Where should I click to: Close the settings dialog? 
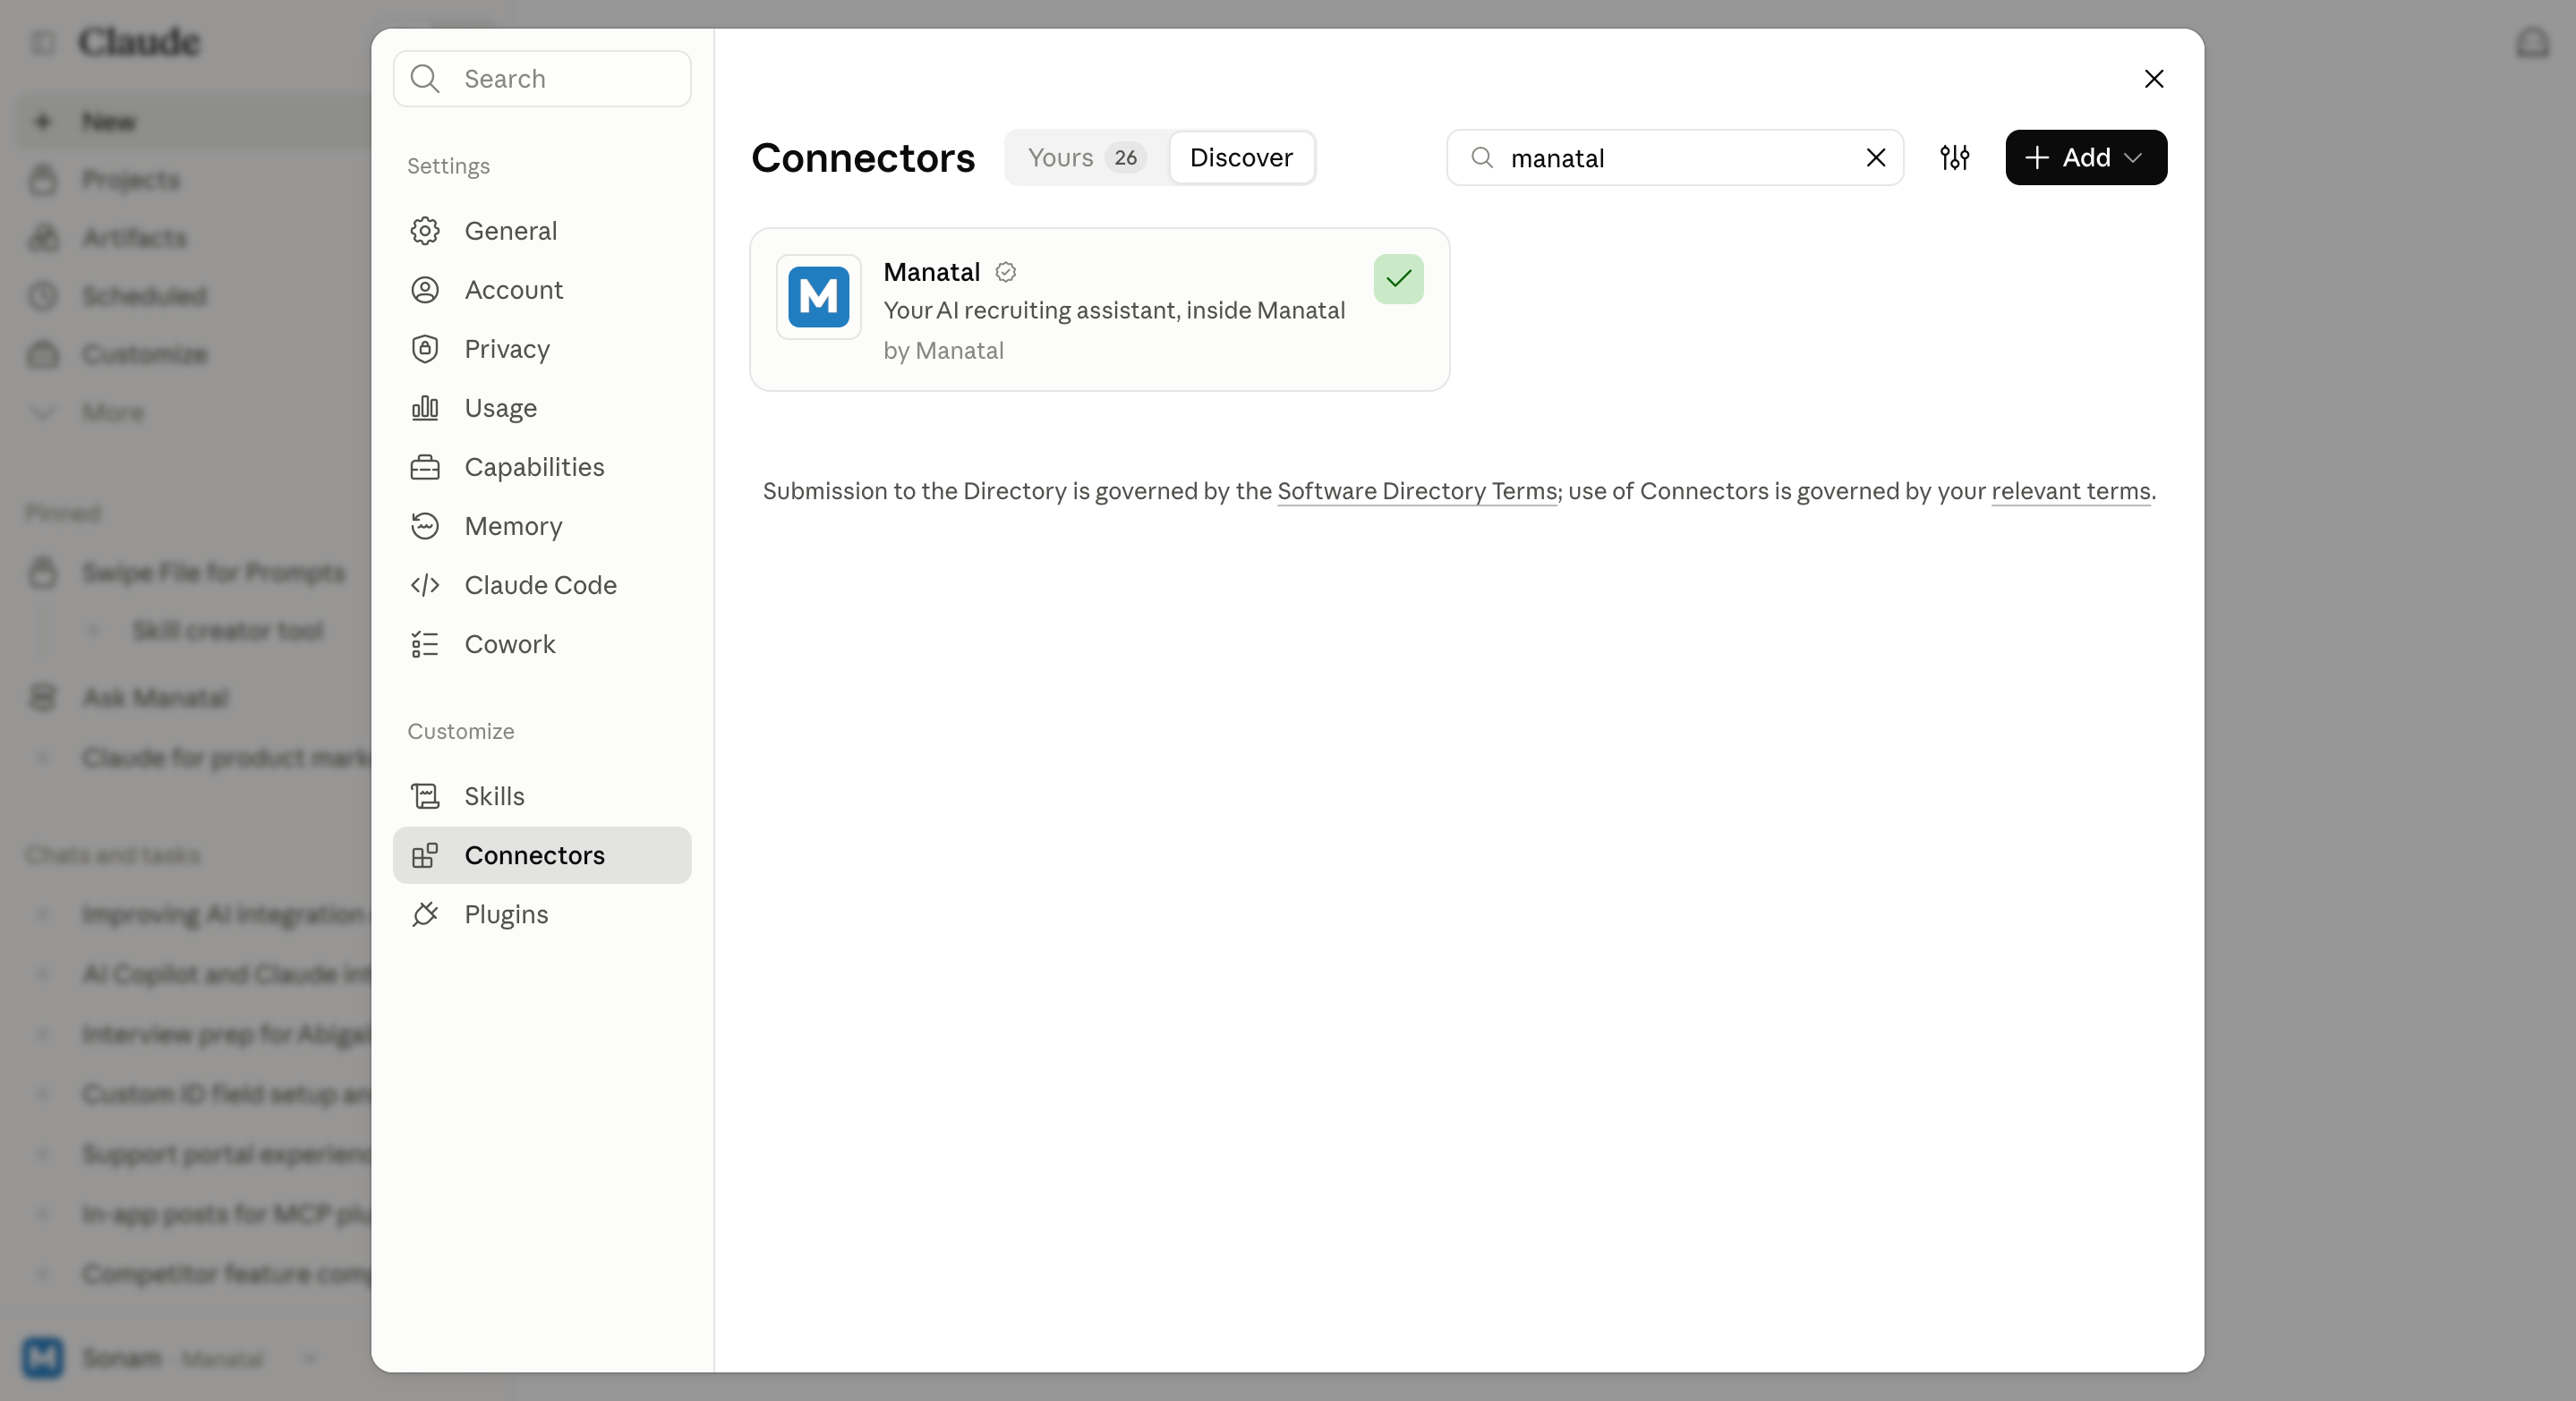2154,79
